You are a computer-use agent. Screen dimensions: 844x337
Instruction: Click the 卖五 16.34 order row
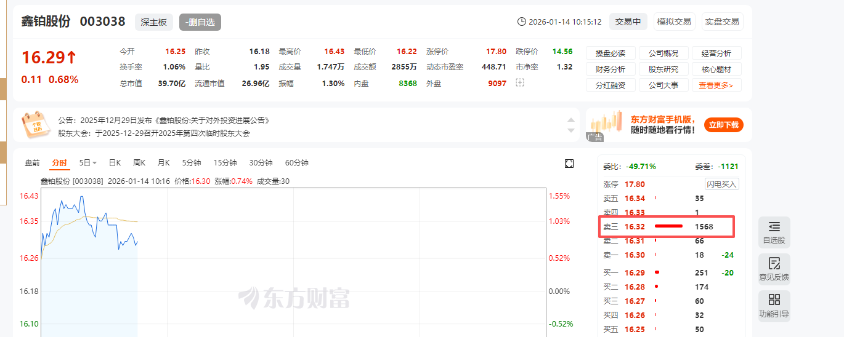[x=671, y=198]
